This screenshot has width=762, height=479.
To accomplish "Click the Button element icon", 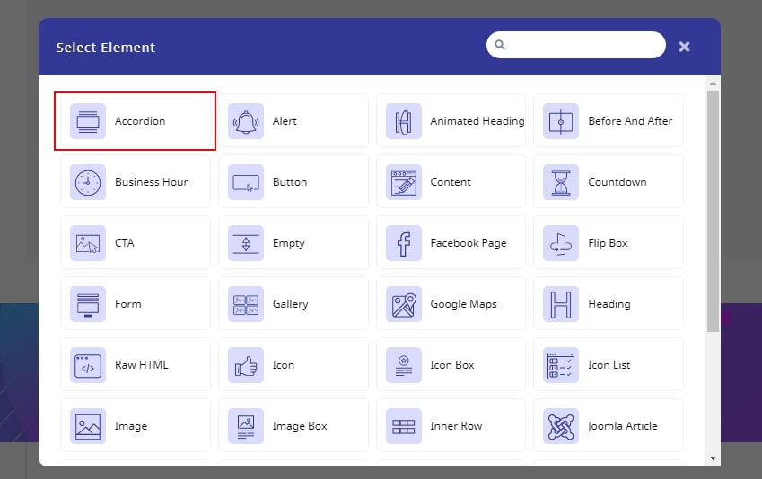I will (246, 182).
